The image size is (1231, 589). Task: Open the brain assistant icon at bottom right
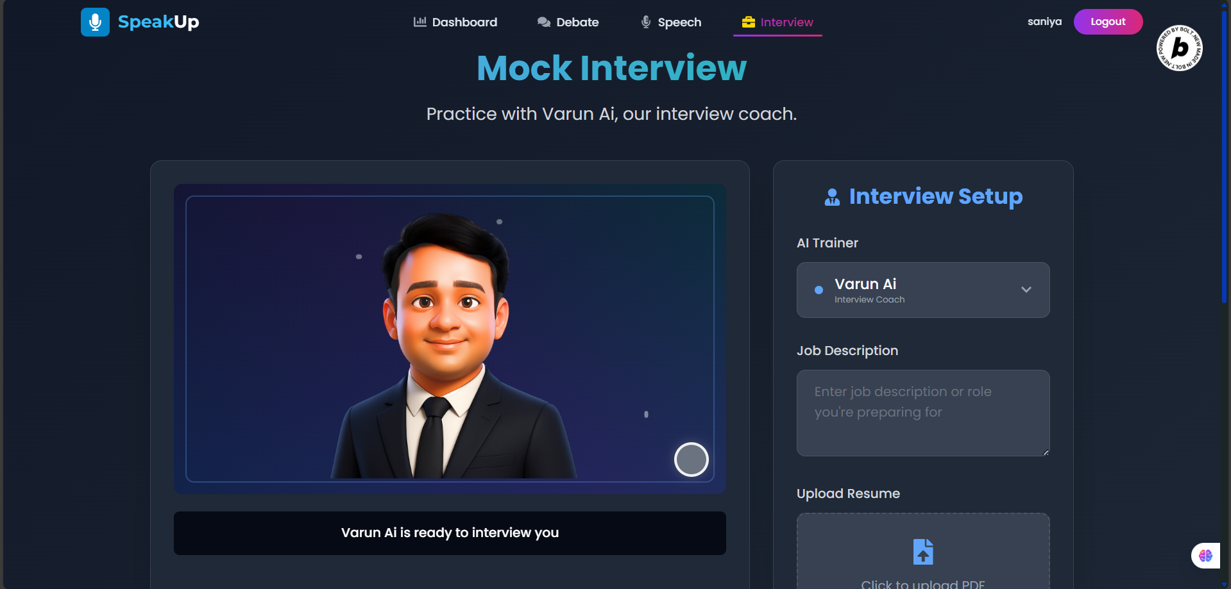1206,556
